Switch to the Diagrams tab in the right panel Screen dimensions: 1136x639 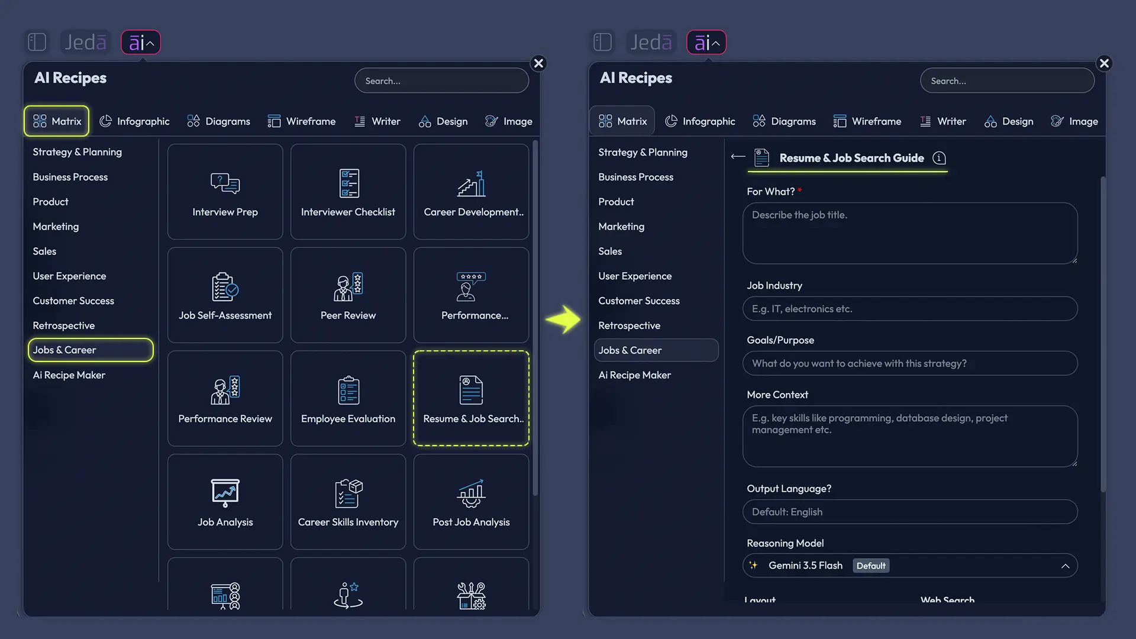tap(784, 121)
